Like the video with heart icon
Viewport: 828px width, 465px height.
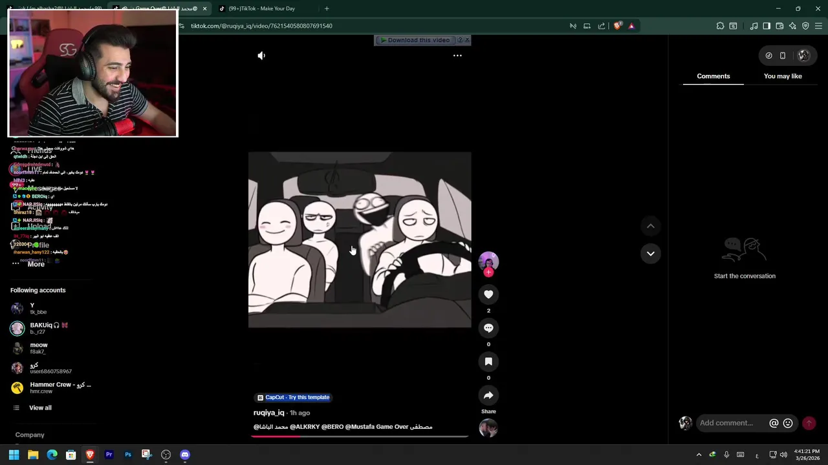(x=488, y=294)
